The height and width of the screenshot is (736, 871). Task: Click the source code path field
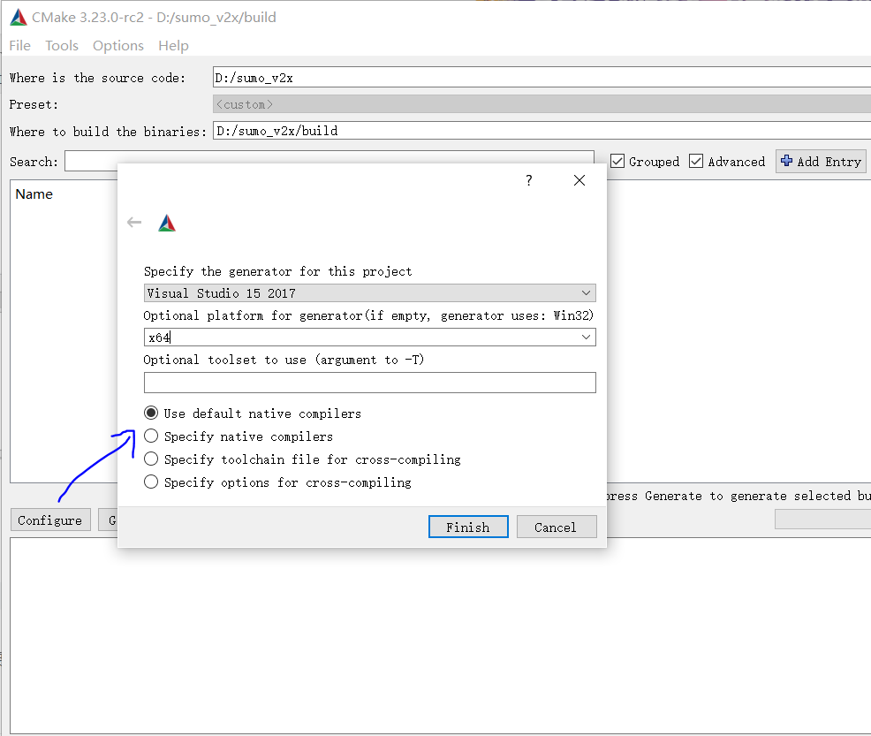[x=542, y=77]
